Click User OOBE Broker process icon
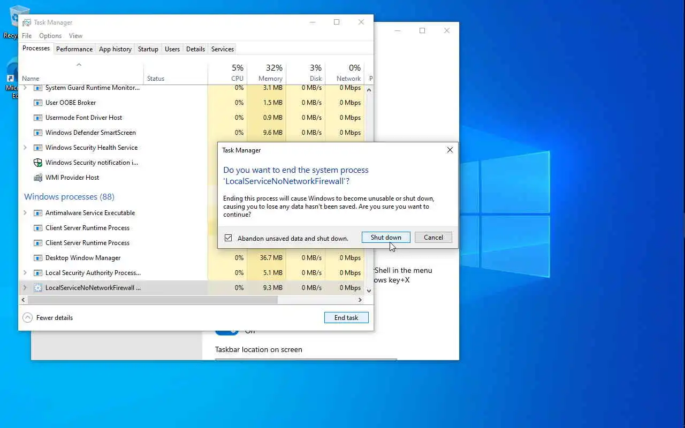685x428 pixels. point(38,103)
